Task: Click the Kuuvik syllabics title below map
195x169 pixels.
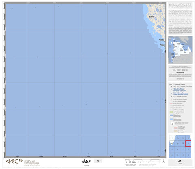Action: pyautogui.click(x=86, y=161)
